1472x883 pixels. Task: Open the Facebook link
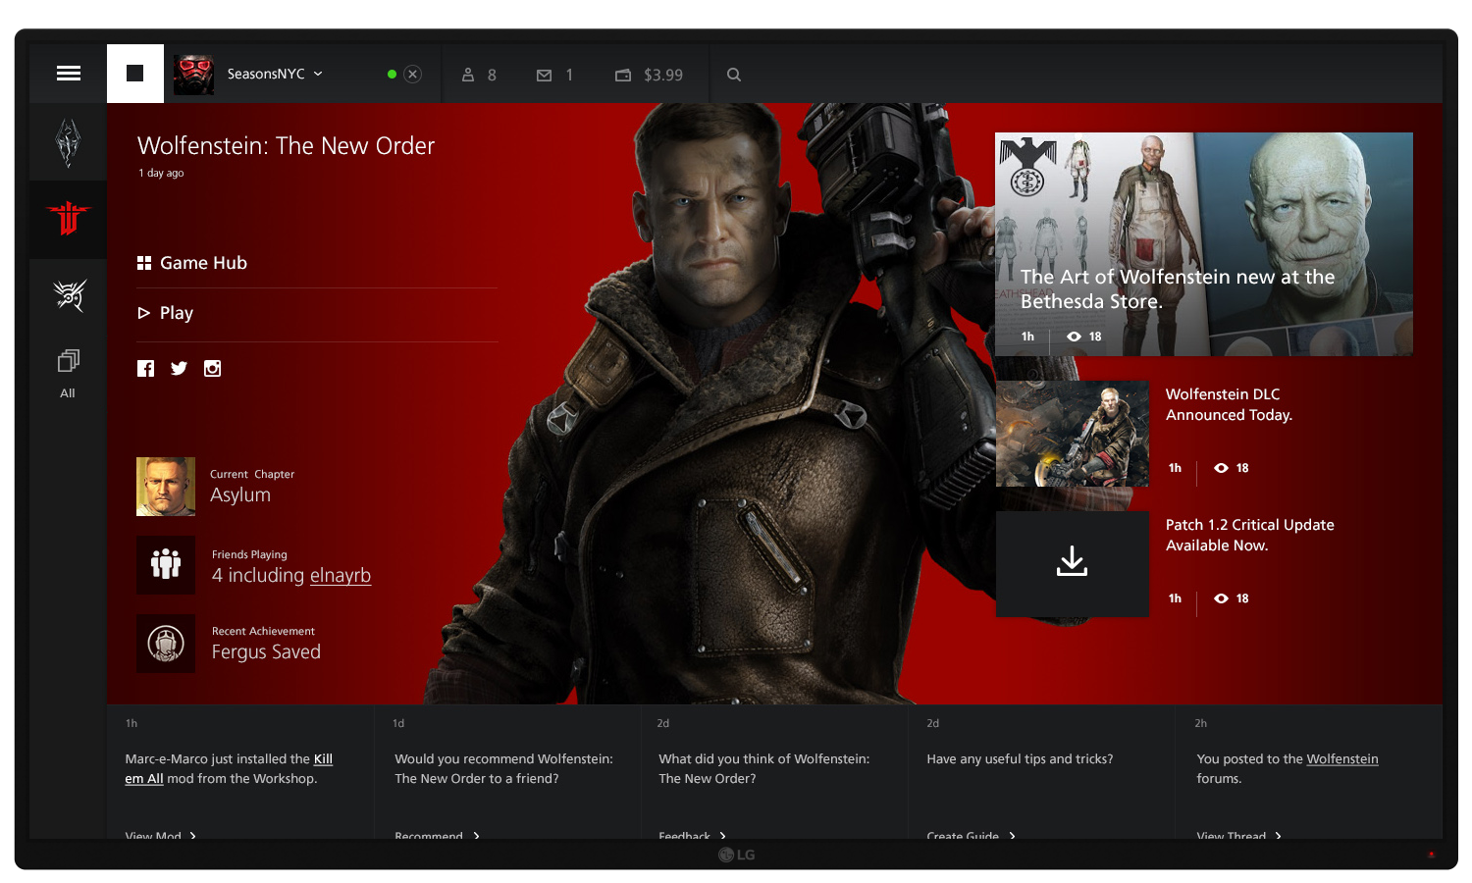pyautogui.click(x=145, y=369)
